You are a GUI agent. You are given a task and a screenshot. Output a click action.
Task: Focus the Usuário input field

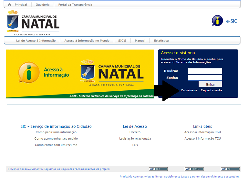point(205,71)
